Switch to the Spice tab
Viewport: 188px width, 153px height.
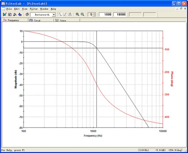pyautogui.click(x=67, y=20)
